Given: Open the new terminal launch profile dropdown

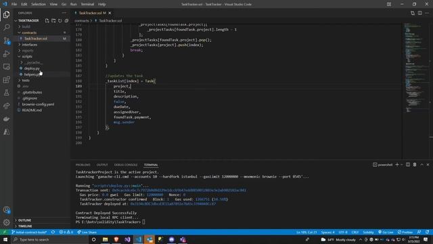Looking at the screenshot, I should [401, 165].
